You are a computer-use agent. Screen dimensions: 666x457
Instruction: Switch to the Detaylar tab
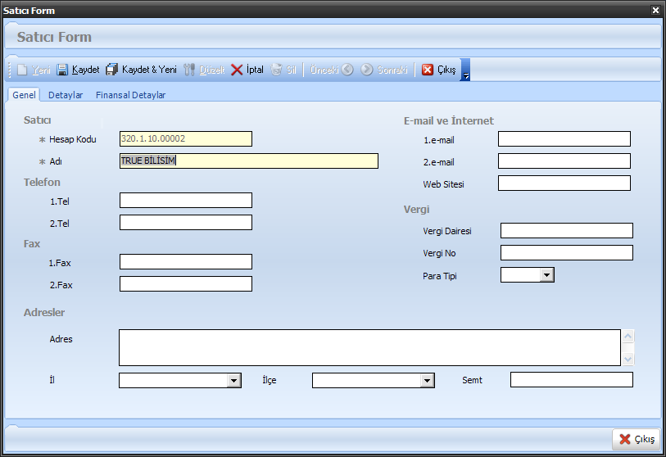66,95
